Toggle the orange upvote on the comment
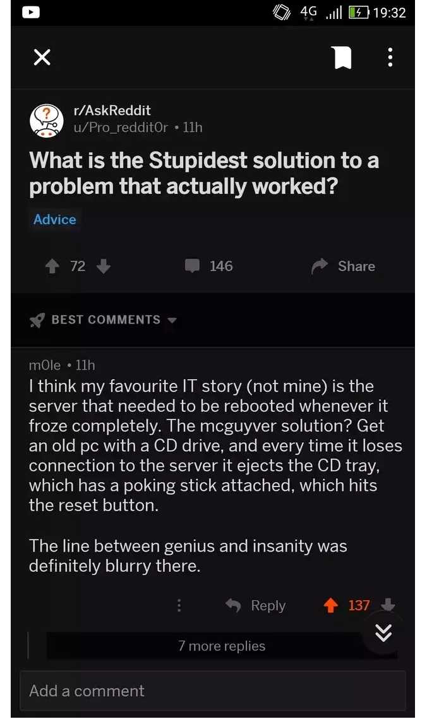The image size is (427, 719). pos(331,606)
